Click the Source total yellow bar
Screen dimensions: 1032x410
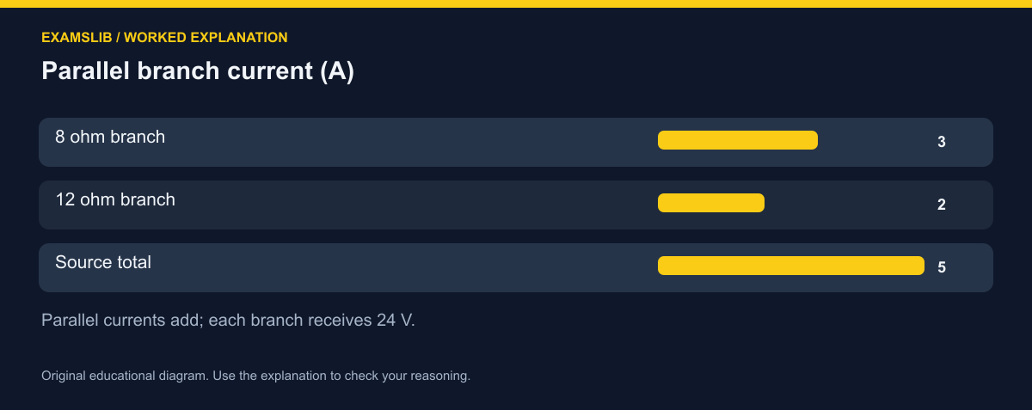click(x=790, y=266)
